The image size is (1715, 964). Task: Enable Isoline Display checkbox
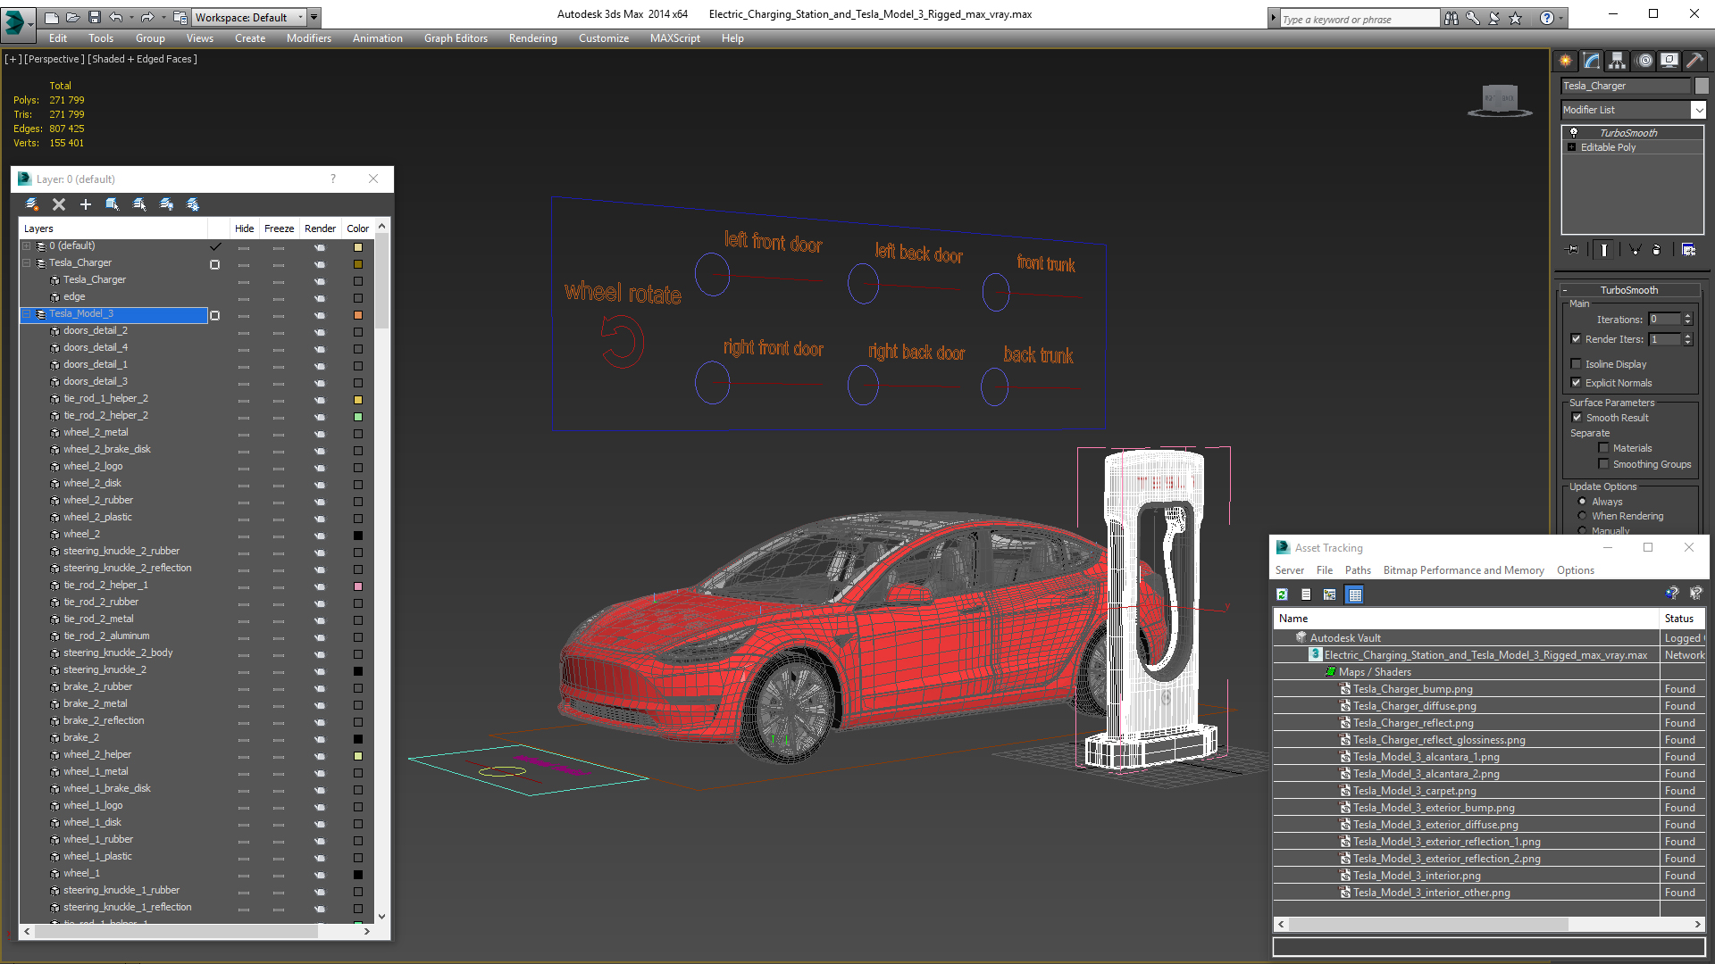1576,364
